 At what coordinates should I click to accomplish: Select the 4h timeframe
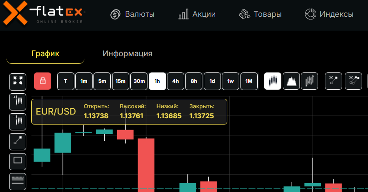pyautogui.click(x=176, y=81)
